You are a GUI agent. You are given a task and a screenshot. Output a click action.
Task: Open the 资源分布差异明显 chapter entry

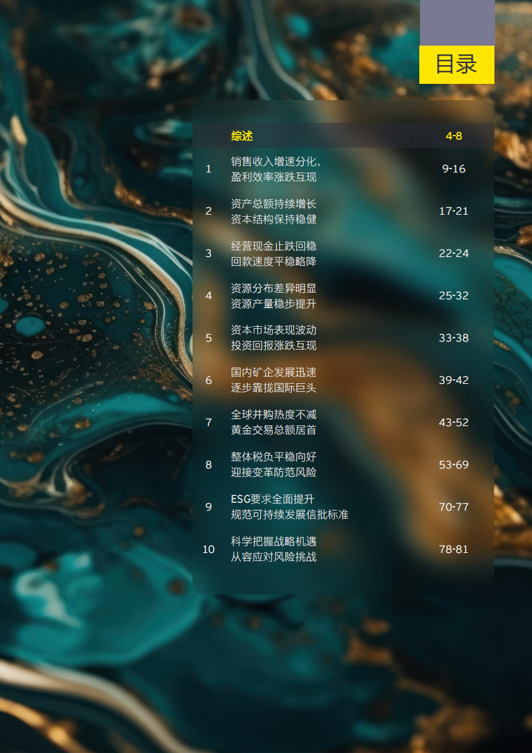(273, 296)
